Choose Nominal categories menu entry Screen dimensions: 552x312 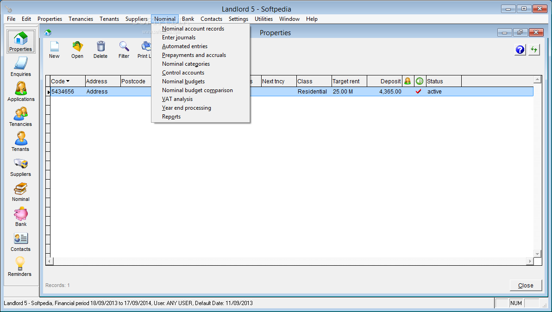click(x=201, y=64)
